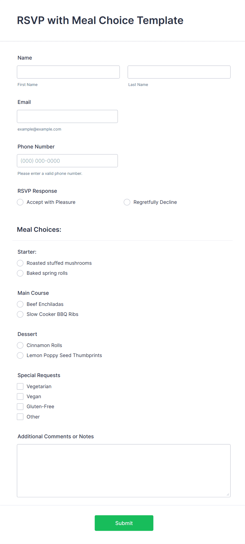
Task: Click the First Name input field
Action: 68,72
